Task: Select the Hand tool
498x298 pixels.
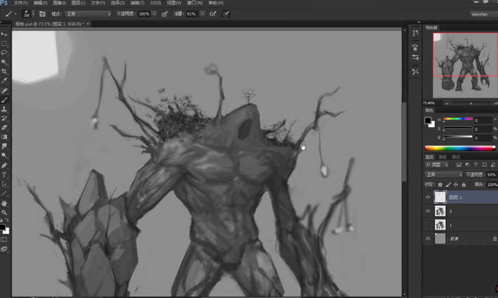Action: pyautogui.click(x=4, y=203)
